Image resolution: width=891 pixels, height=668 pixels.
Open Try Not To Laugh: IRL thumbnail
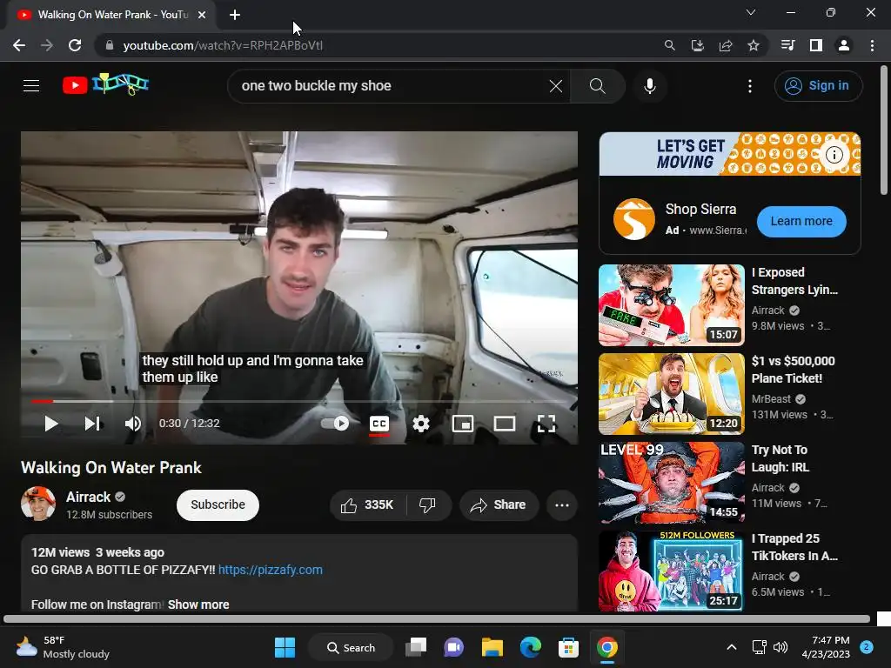pos(671,482)
